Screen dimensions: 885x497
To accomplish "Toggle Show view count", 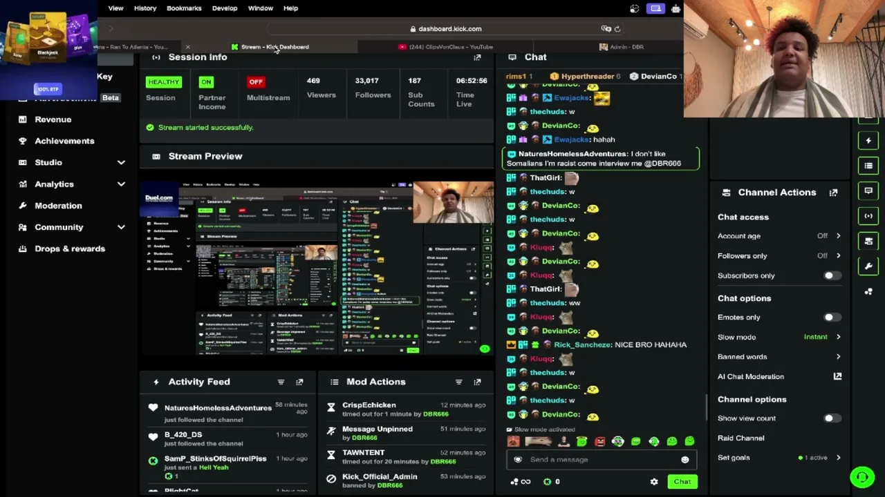I will point(832,418).
